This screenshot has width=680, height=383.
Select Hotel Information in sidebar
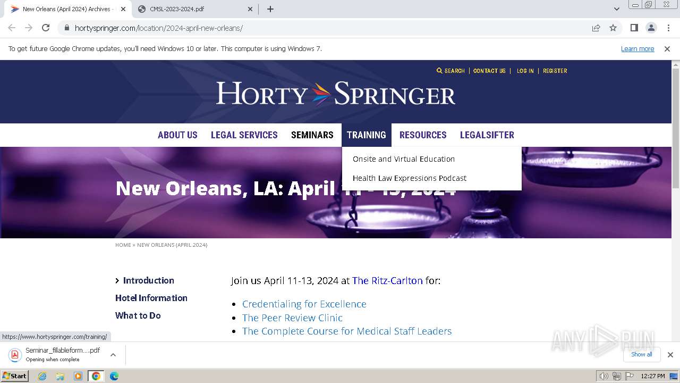point(151,298)
